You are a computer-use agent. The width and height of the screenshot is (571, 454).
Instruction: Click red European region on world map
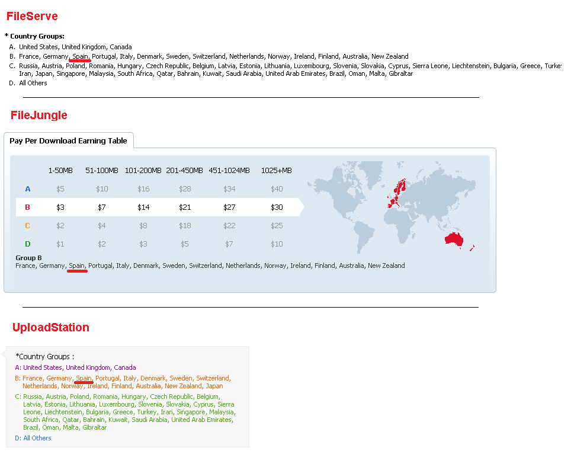pyautogui.click(x=397, y=193)
